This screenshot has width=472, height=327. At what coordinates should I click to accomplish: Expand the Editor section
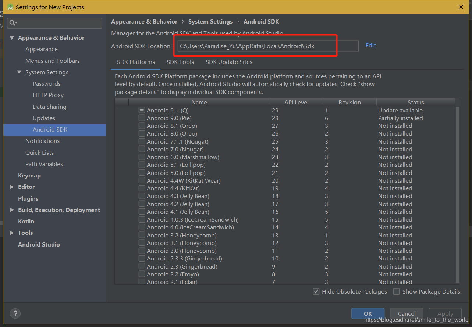(x=12, y=187)
